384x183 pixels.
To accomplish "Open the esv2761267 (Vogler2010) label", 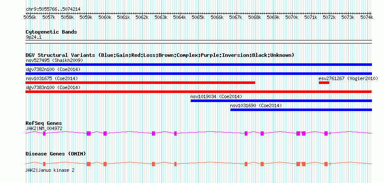I will [348, 78].
